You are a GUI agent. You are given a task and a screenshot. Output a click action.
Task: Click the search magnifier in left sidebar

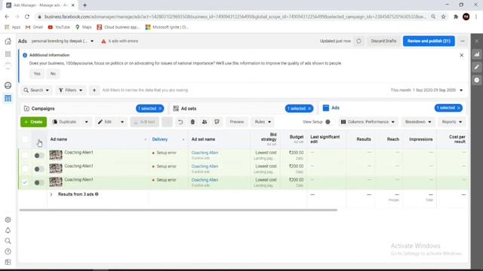[8, 241]
